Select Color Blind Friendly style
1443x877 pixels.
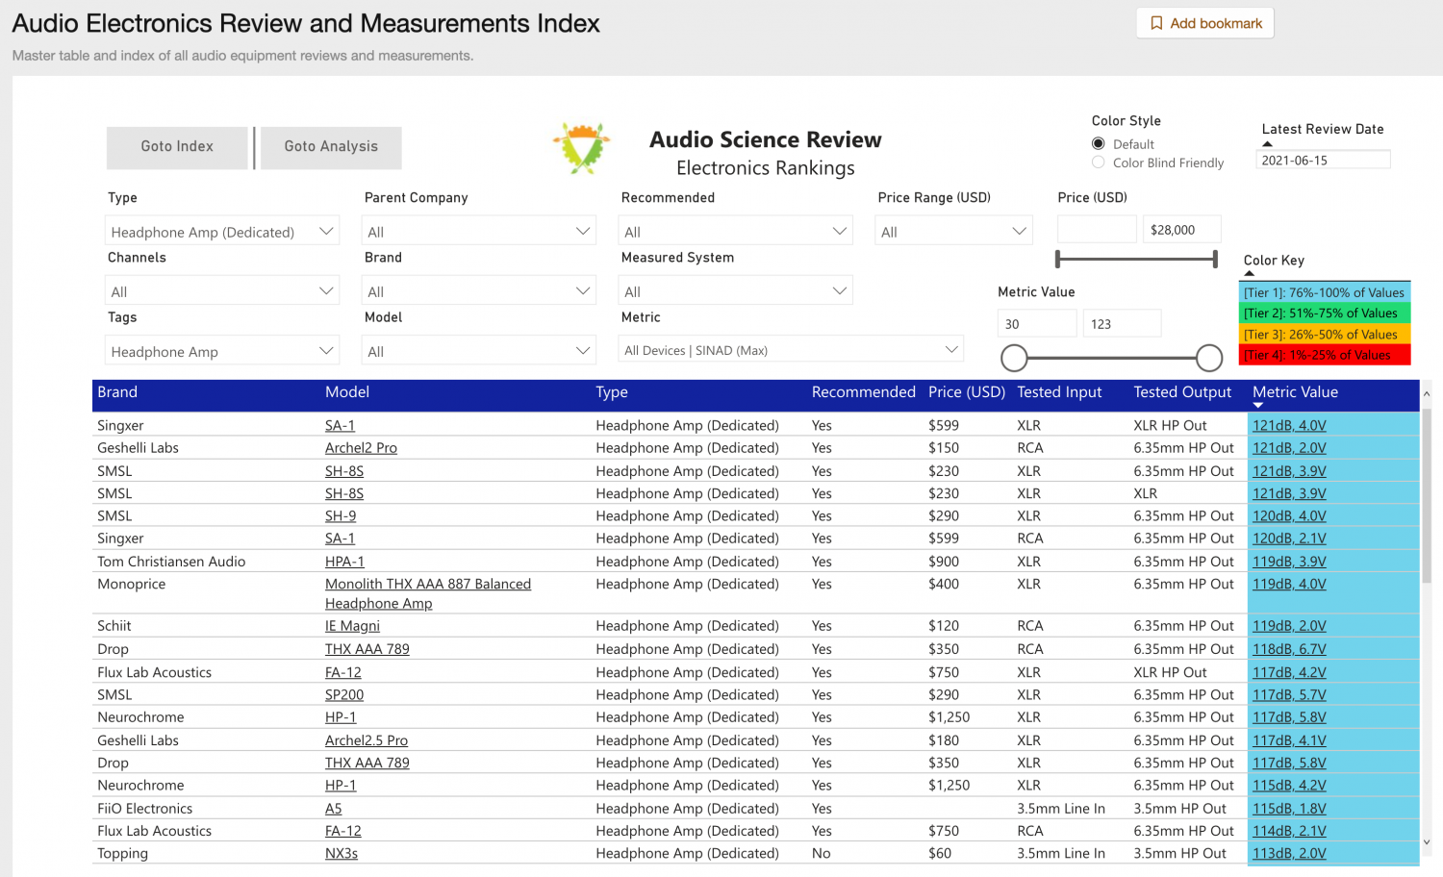click(x=1098, y=163)
